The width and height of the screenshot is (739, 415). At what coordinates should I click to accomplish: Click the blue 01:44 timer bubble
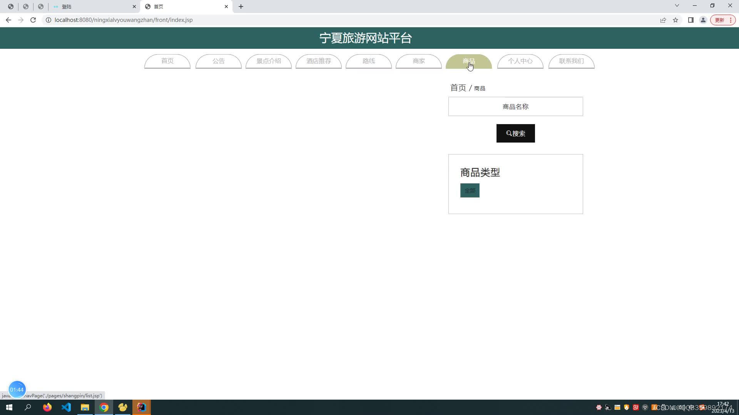tap(17, 390)
